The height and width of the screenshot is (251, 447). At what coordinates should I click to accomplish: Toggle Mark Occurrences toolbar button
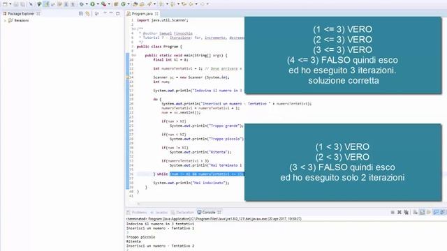(46, 4)
